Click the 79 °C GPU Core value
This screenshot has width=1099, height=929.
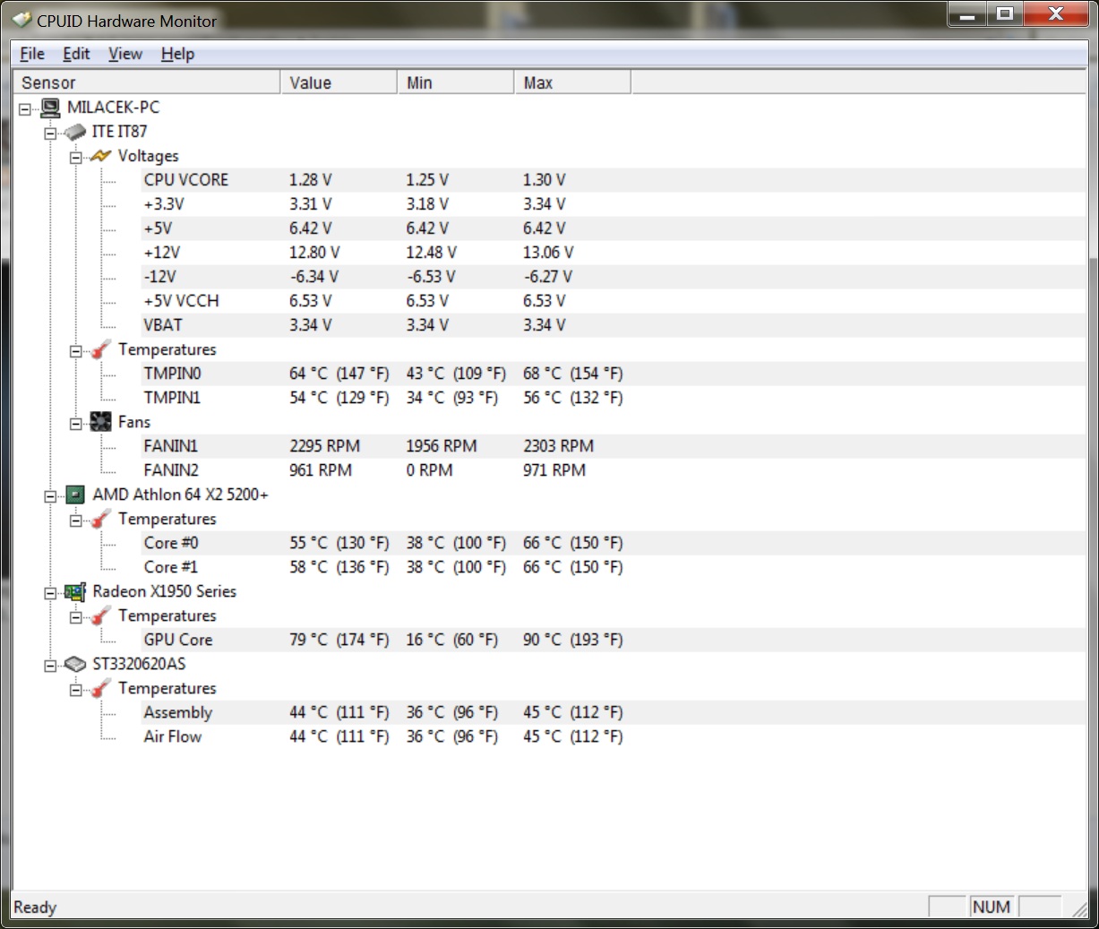click(339, 640)
